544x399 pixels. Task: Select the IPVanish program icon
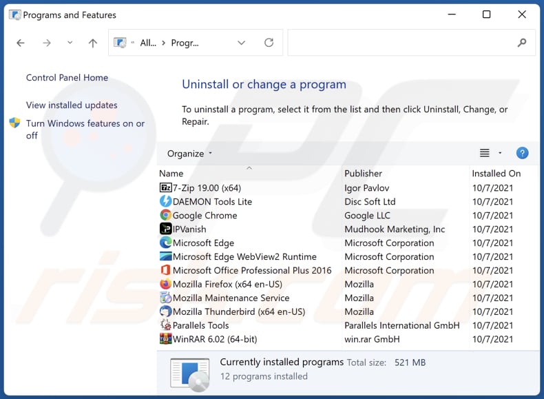pos(165,229)
